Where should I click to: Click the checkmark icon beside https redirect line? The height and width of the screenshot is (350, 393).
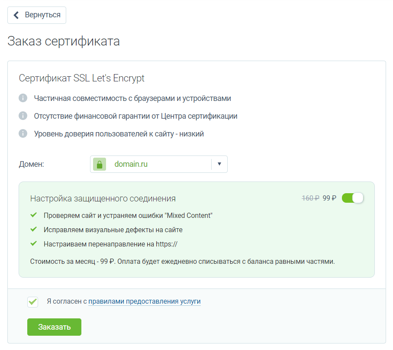[33, 244]
